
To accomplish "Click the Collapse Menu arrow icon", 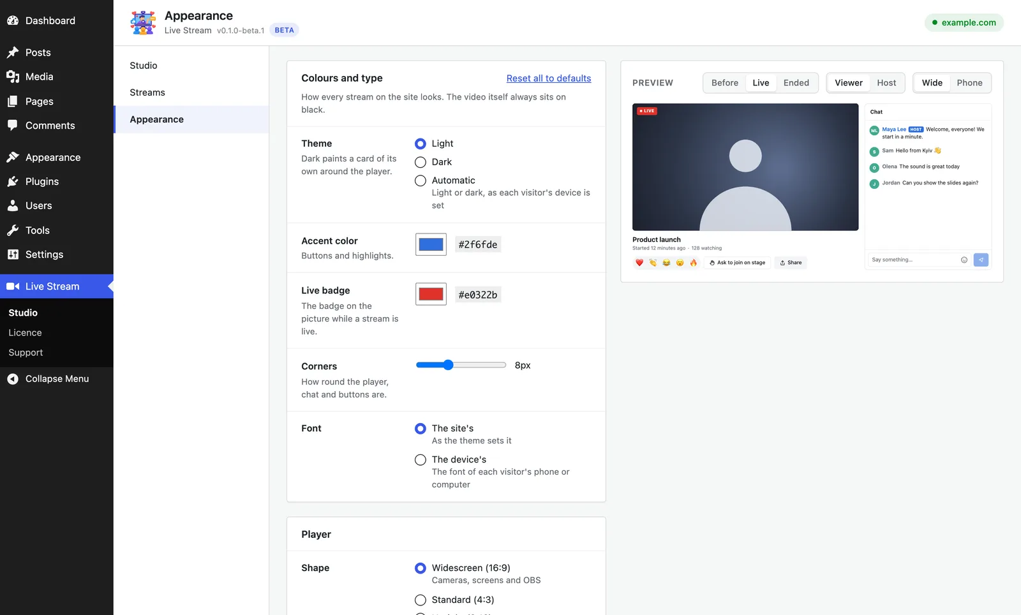I will coord(13,379).
